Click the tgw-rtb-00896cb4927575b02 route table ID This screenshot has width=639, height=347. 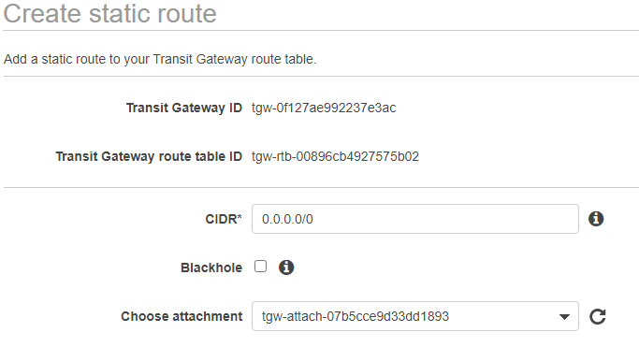pos(335,156)
